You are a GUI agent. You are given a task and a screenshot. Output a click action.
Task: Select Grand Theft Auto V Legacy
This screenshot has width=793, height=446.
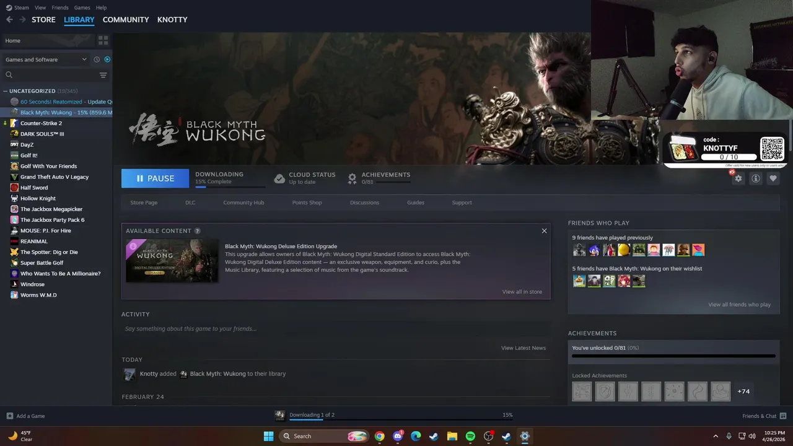[56, 177]
